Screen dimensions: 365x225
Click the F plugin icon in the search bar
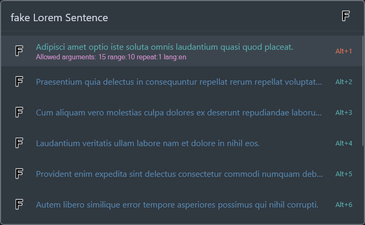click(x=346, y=16)
